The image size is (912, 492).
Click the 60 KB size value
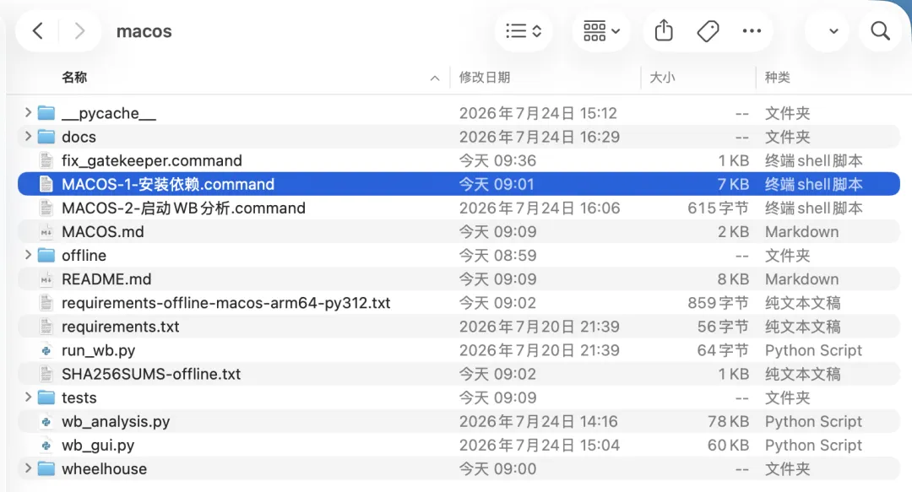728,445
